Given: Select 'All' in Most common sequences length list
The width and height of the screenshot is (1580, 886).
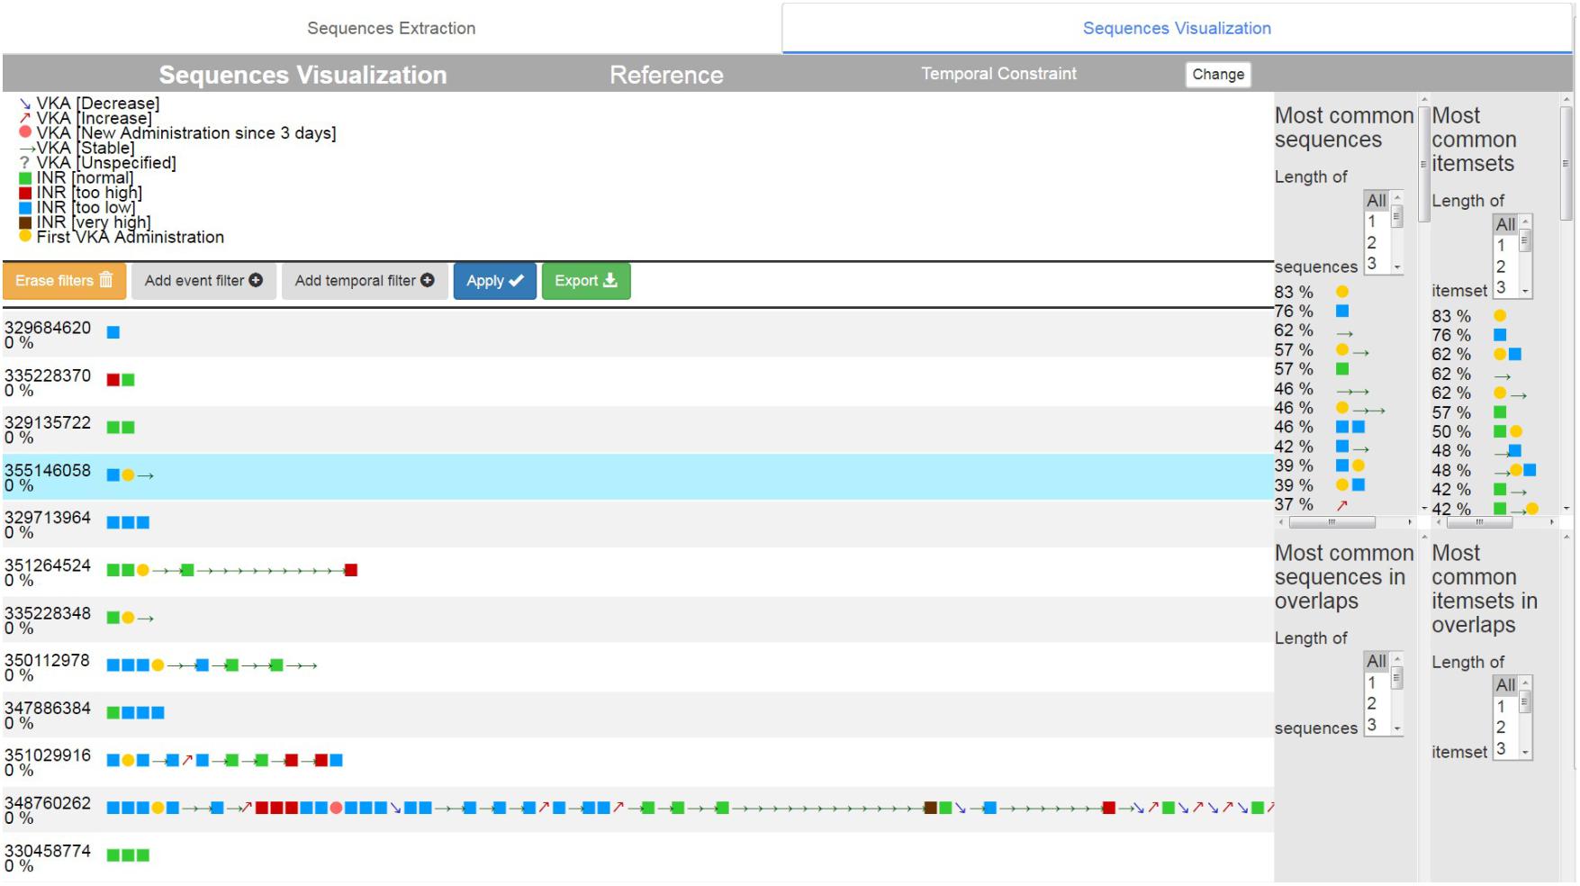Looking at the screenshot, I should click(x=1376, y=200).
